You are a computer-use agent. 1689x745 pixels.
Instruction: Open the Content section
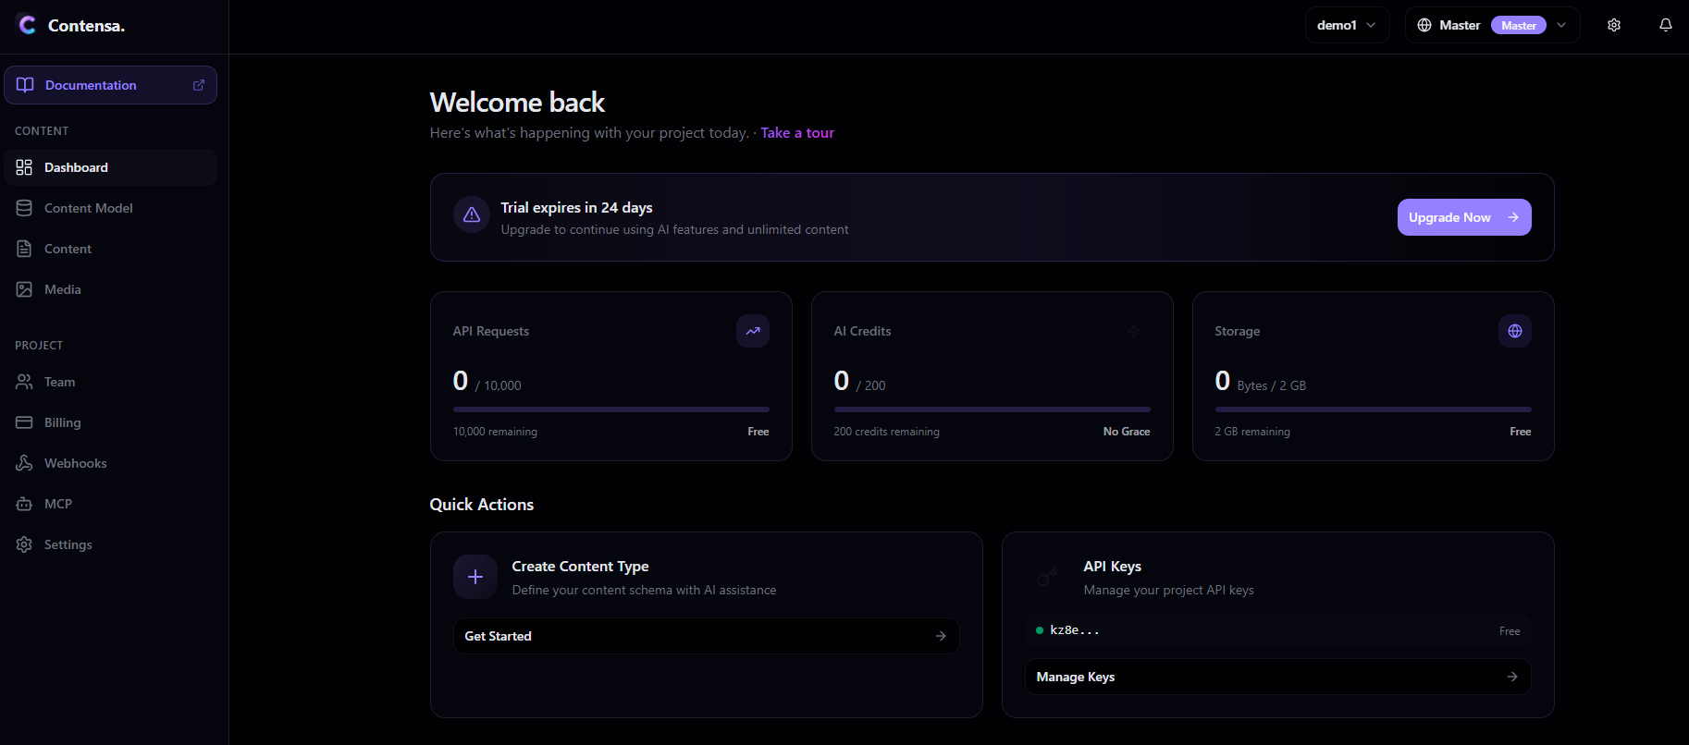110,249
